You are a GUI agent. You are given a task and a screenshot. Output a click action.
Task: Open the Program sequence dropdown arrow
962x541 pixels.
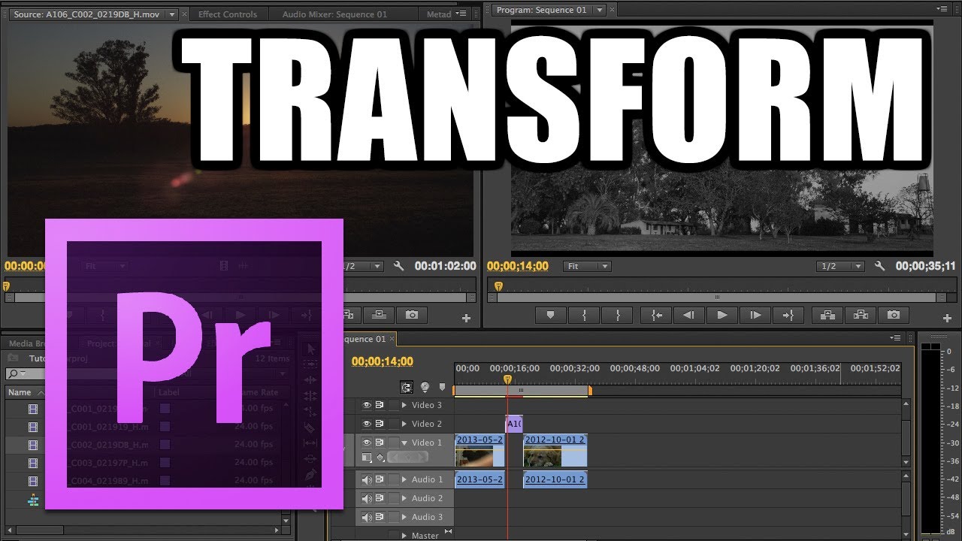pos(599,10)
